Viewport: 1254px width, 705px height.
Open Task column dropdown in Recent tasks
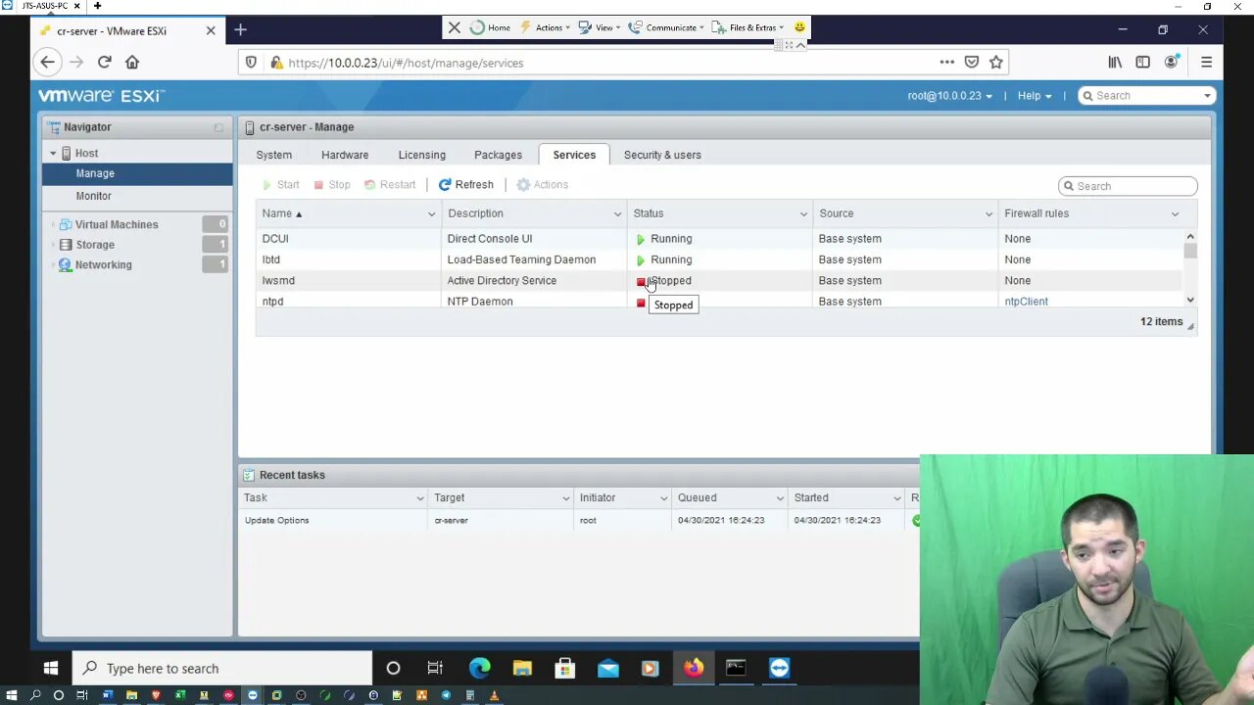click(420, 497)
